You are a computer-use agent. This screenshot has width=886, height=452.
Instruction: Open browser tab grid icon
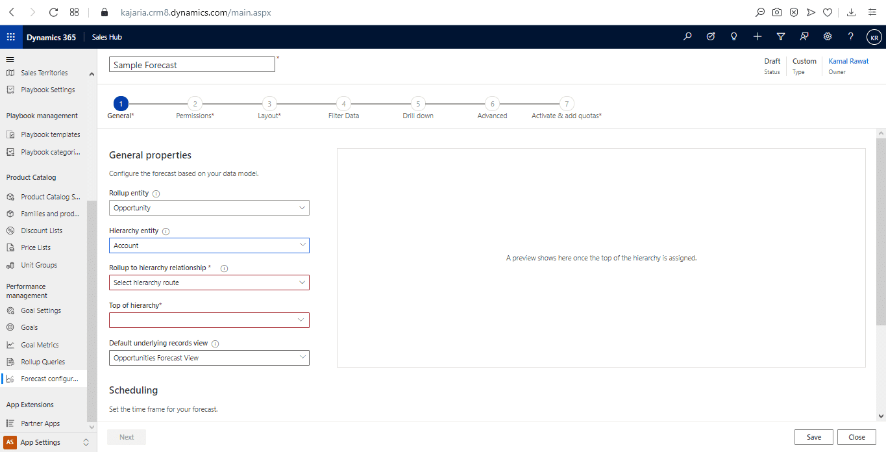tap(74, 12)
